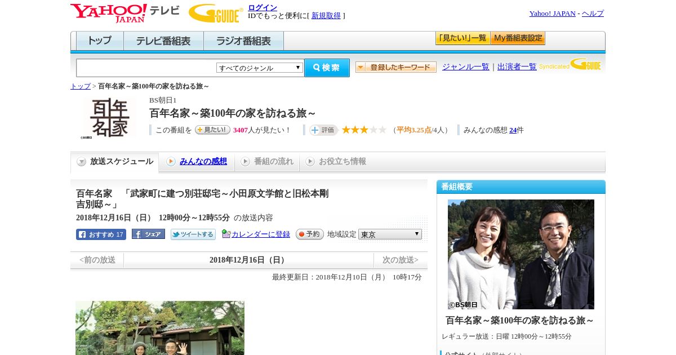Click the 番組概要 panel header
Screen dimensions: 676x355
tap(521, 187)
